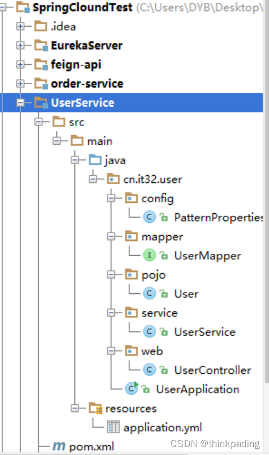Click the blue java source folder icon
This screenshot has height=455, width=269.
(x=95, y=160)
